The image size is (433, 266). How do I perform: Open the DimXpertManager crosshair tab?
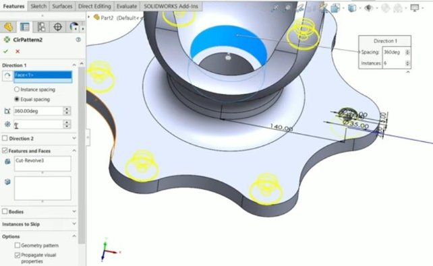pos(57,27)
